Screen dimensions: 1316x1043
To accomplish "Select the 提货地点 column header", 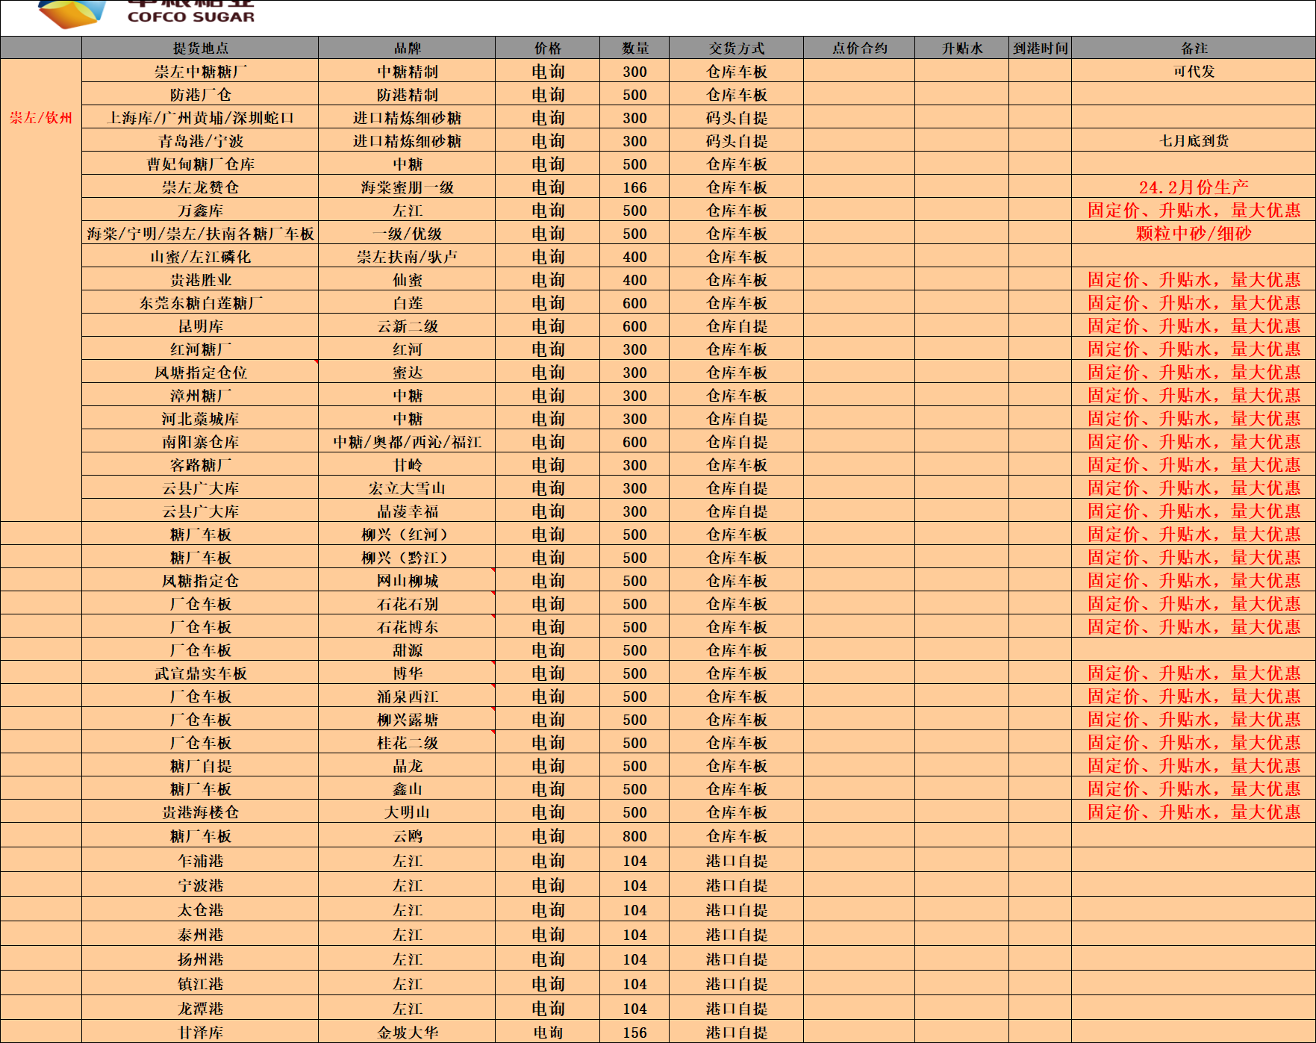I will pyautogui.click(x=200, y=48).
